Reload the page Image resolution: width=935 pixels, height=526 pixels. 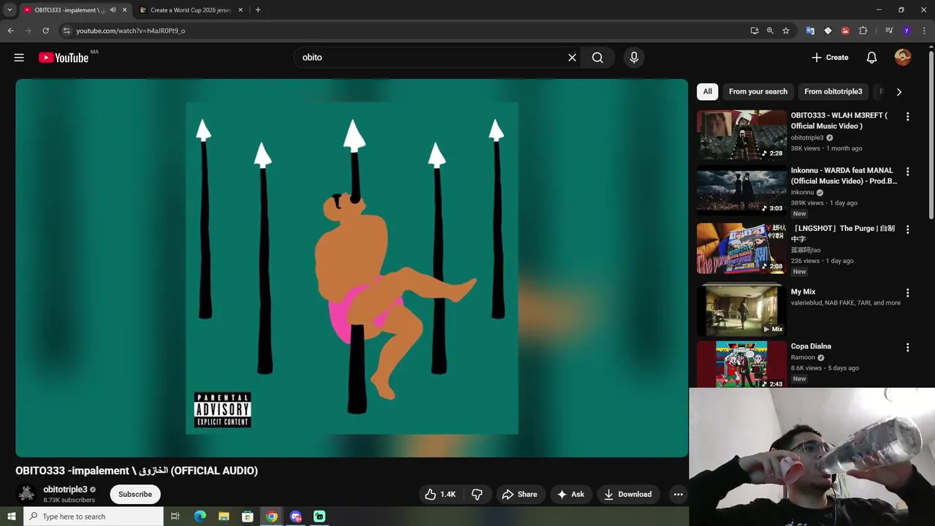pos(45,31)
